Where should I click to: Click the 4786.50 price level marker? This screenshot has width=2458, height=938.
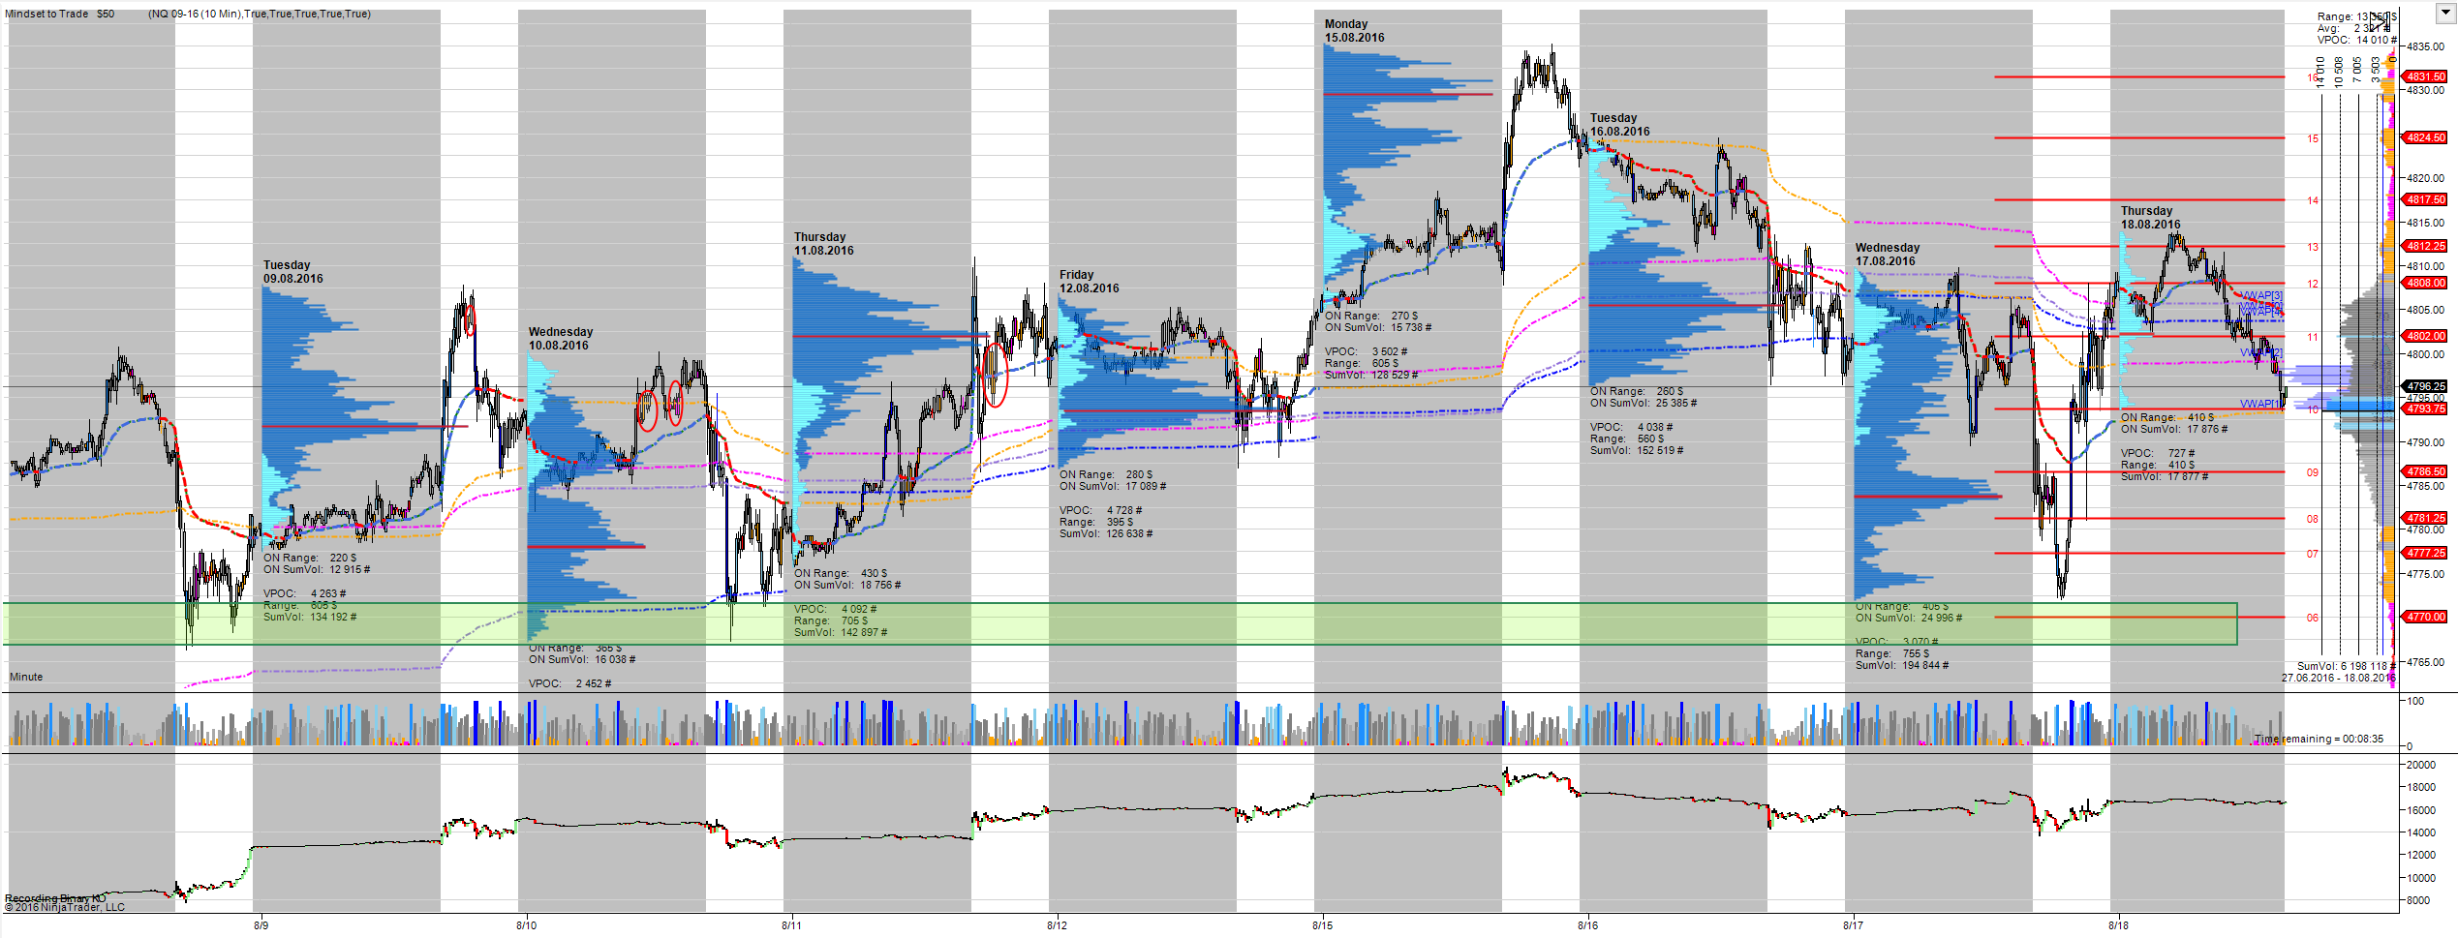(x=2426, y=471)
